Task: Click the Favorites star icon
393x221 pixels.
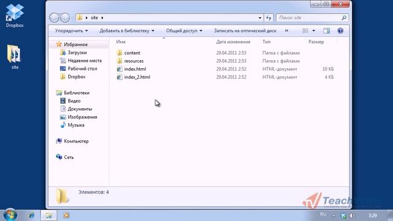Action: (59, 44)
